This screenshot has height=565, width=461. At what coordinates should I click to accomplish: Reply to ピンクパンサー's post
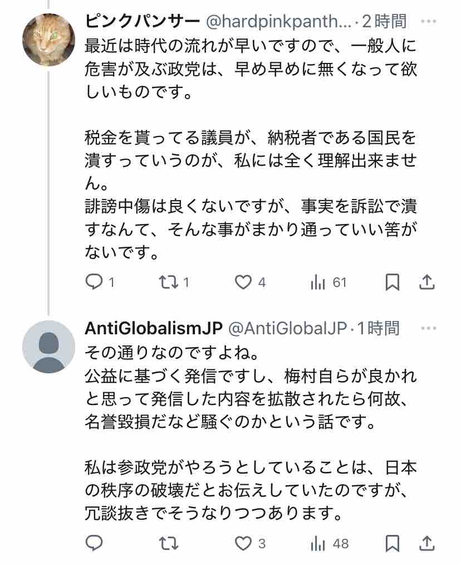point(93,282)
